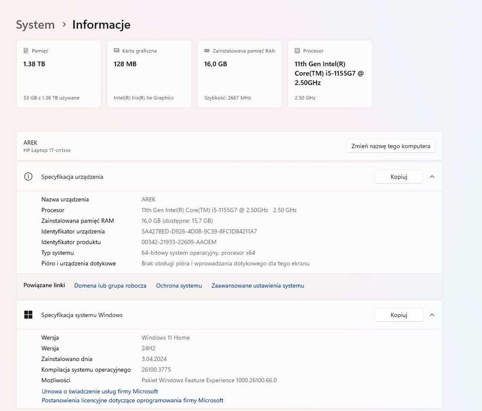Click the processor icon in the Procesor card

point(298,51)
